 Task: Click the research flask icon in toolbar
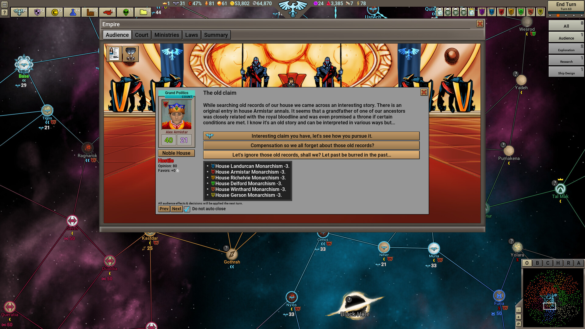(73, 12)
